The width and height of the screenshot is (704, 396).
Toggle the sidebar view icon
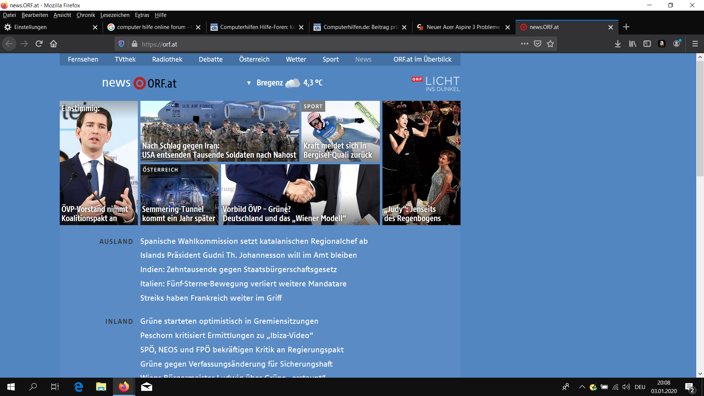point(647,44)
